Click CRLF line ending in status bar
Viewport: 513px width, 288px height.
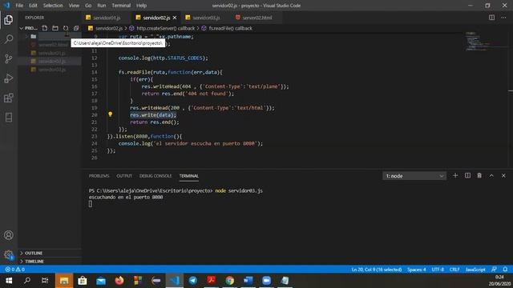click(x=454, y=270)
